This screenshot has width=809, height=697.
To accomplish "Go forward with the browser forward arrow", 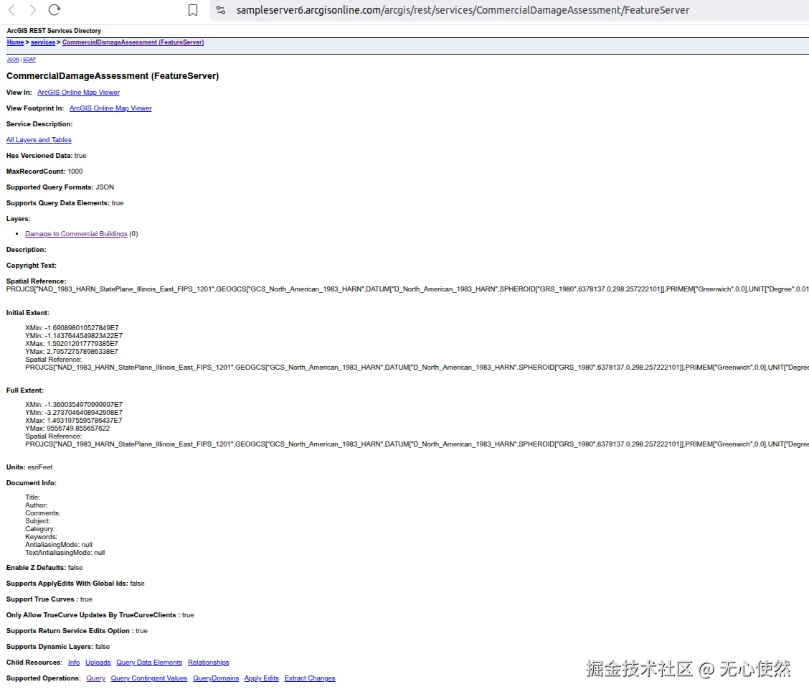I will pyautogui.click(x=32, y=10).
